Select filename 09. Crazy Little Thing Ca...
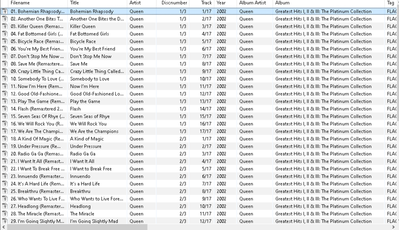 click(x=38, y=71)
